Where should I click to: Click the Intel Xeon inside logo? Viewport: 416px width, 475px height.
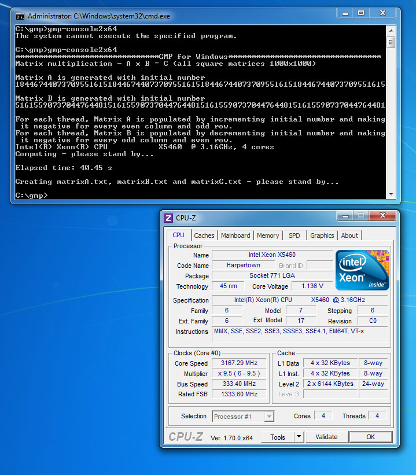click(x=362, y=270)
